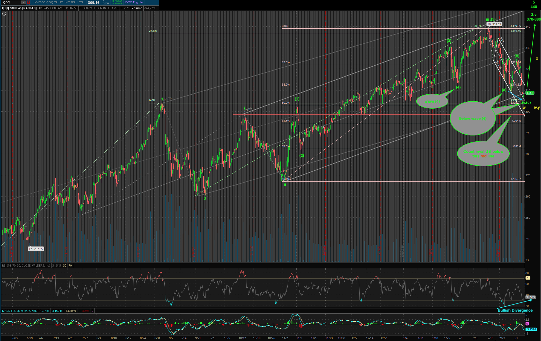Click the 340 price axis label

(528, 27)
